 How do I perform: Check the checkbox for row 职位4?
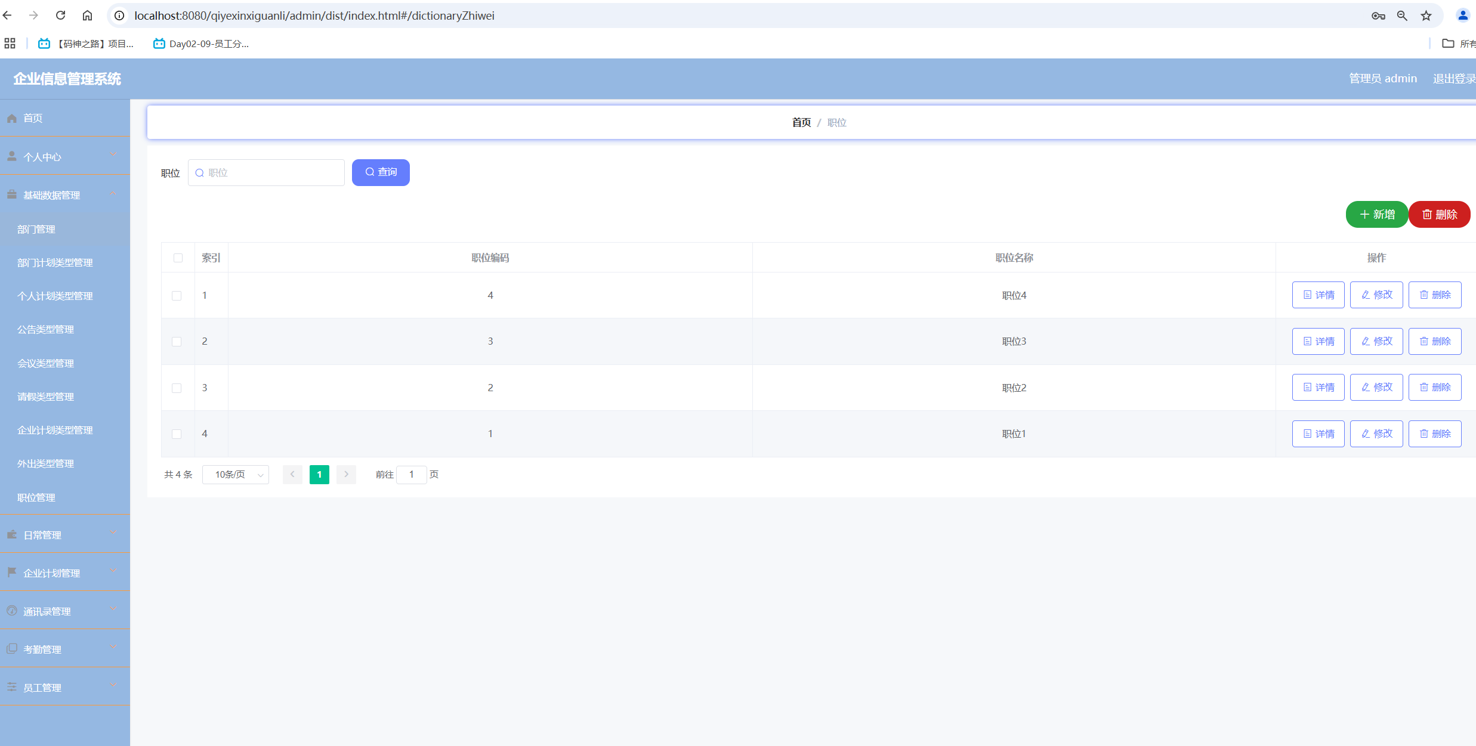(177, 296)
